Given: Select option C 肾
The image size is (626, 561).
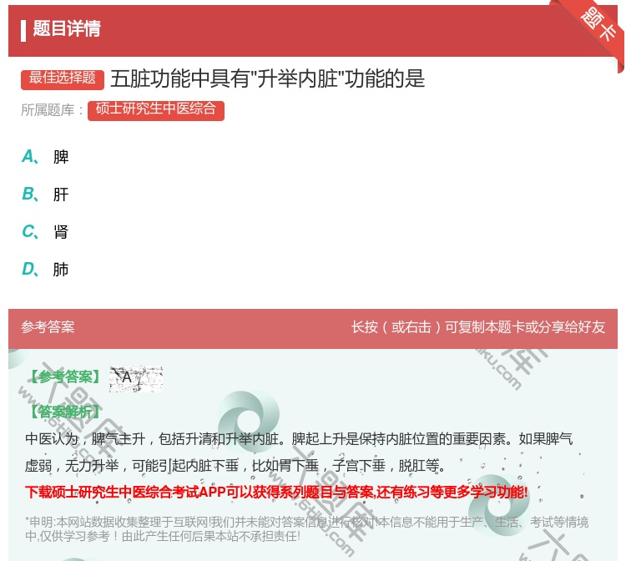Looking at the screenshot, I should pos(45,231).
